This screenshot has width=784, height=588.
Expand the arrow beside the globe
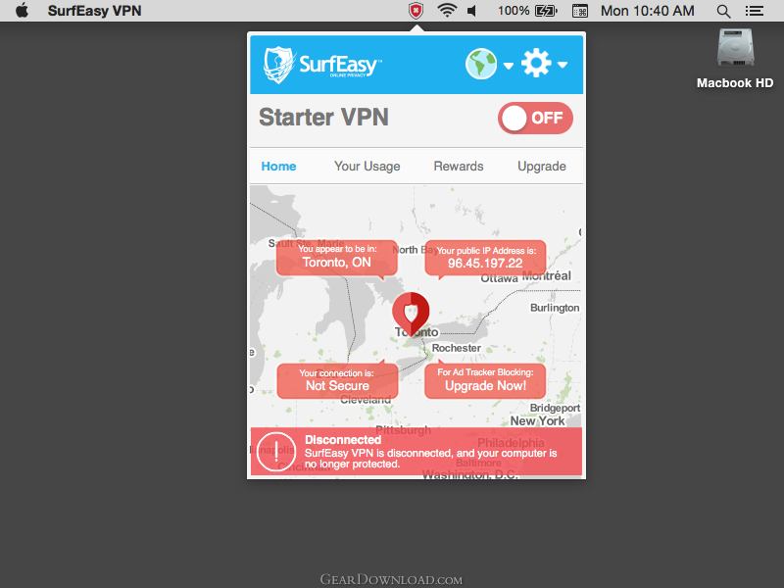tap(509, 66)
